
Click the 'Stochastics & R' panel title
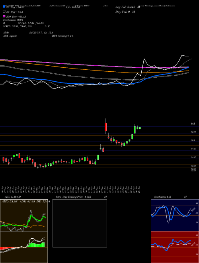[163, 197]
